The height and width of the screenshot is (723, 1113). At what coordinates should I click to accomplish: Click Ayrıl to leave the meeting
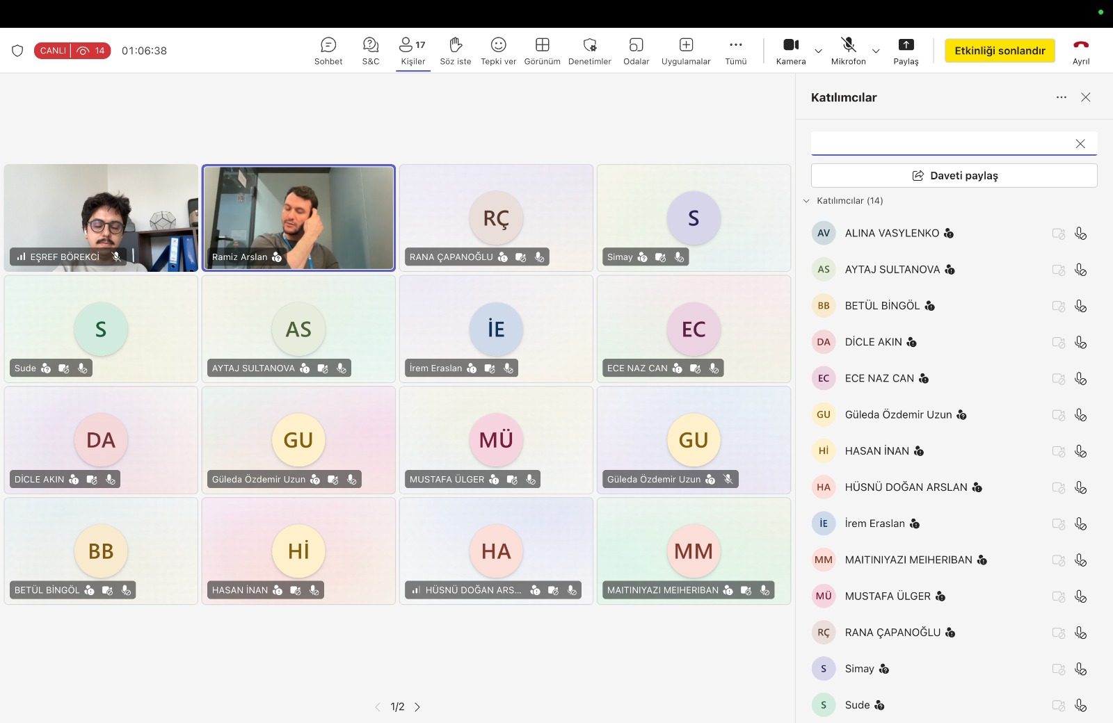pos(1081,51)
